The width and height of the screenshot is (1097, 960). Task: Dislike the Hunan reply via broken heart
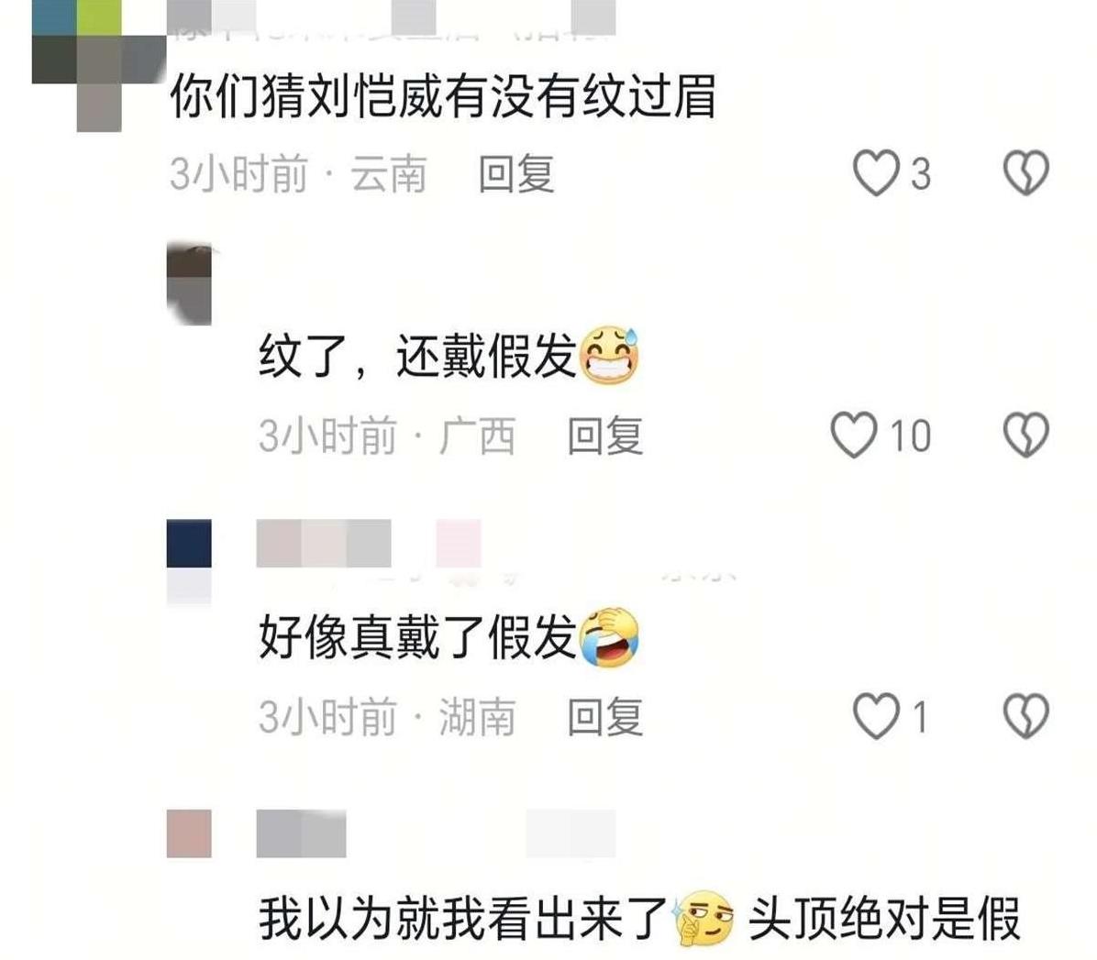click(x=1026, y=716)
